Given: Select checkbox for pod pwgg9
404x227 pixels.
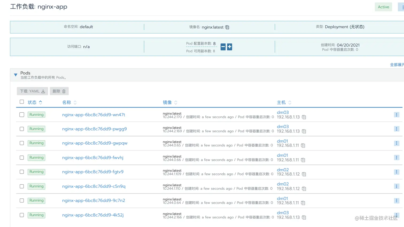Looking at the screenshot, I should (22, 129).
